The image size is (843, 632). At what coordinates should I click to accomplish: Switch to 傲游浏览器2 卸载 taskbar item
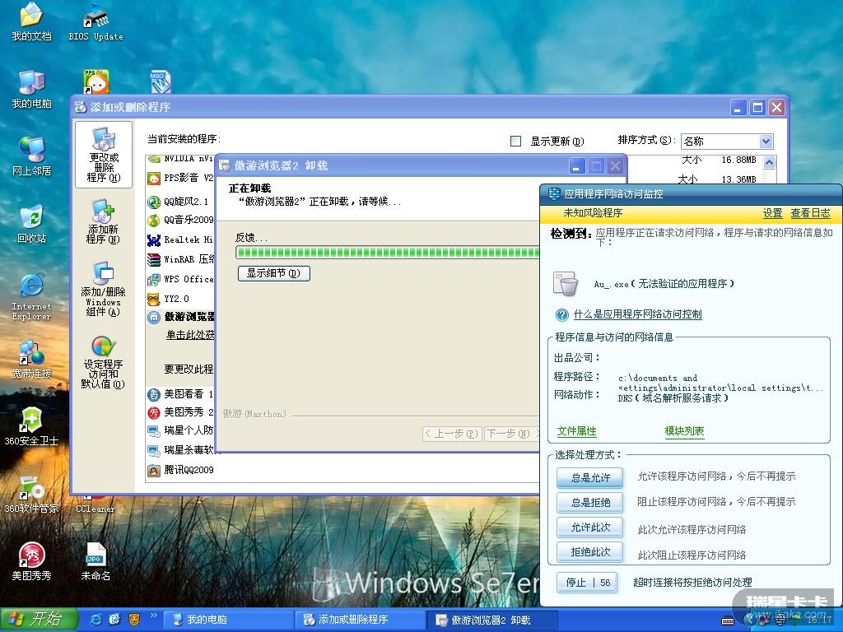click(491, 620)
